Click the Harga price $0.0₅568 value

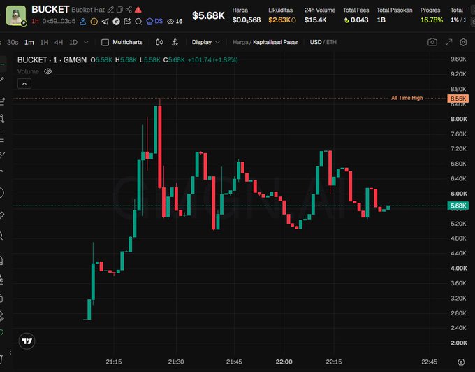[x=247, y=20]
